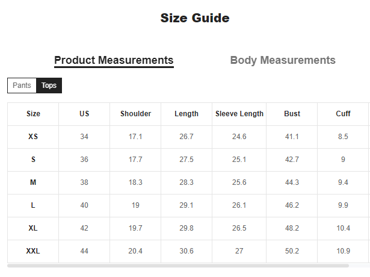
Task: Click the US column header
Action: pos(84,114)
